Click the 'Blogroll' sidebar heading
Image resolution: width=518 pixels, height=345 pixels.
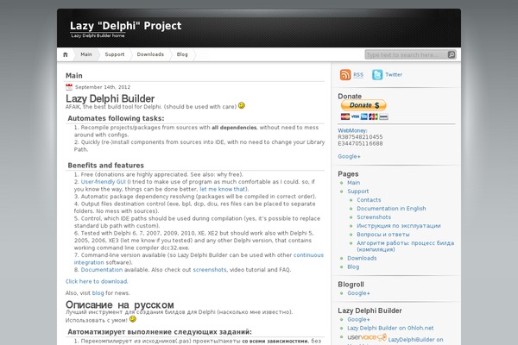coord(351,285)
